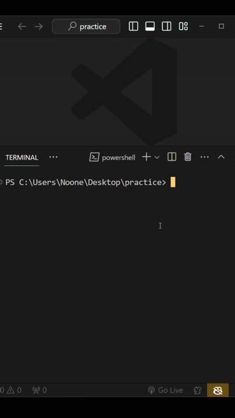Maximize panel size with the up chevron
This screenshot has height=418, width=235.
[x=221, y=157]
